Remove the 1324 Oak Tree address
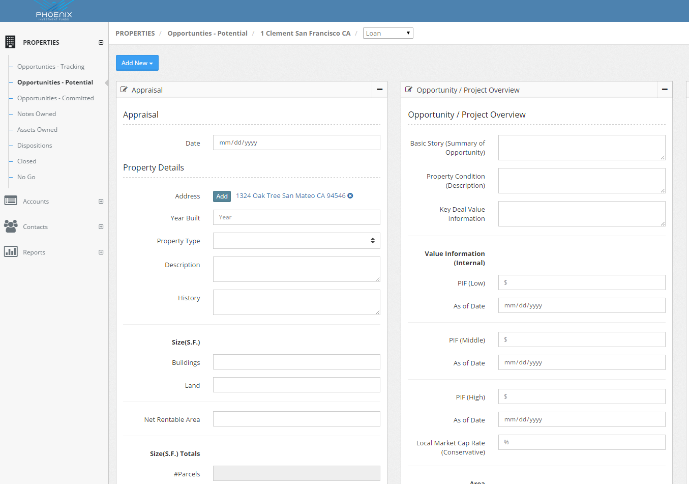Image resolution: width=689 pixels, height=484 pixels. pyautogui.click(x=350, y=195)
